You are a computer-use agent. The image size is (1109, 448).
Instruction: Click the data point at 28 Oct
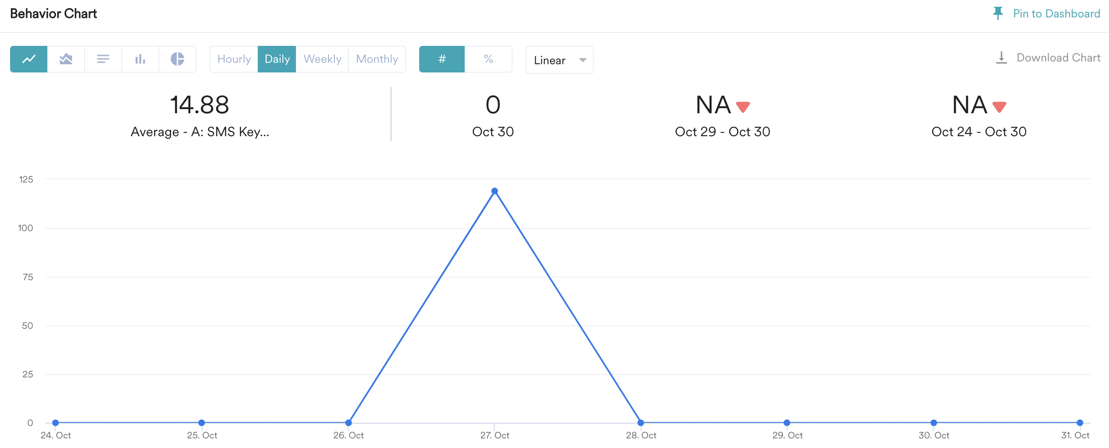[x=641, y=423]
